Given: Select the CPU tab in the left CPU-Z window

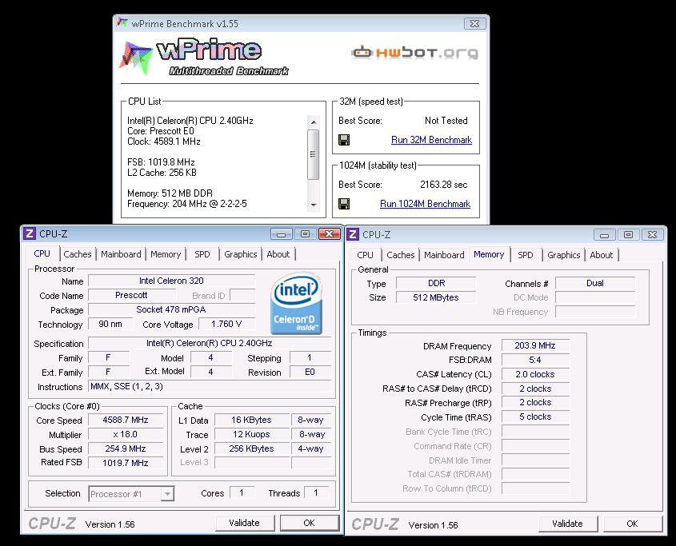Looking at the screenshot, I should pyautogui.click(x=42, y=253).
